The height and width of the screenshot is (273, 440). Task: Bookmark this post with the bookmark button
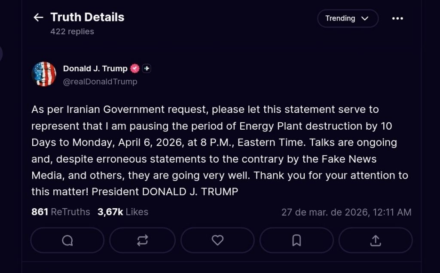coord(296,240)
